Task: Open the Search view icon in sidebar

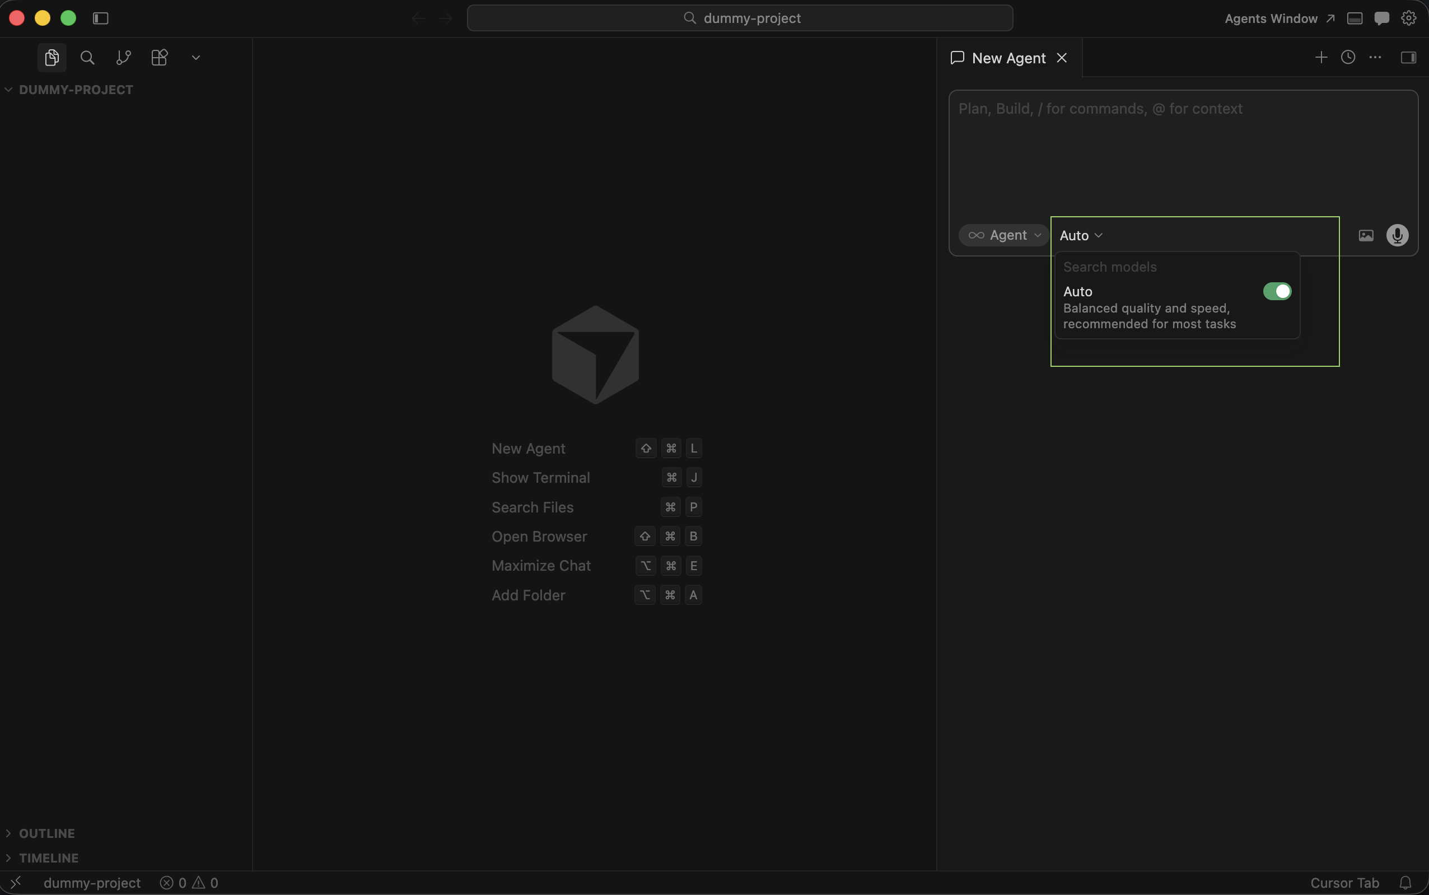Action: point(87,58)
